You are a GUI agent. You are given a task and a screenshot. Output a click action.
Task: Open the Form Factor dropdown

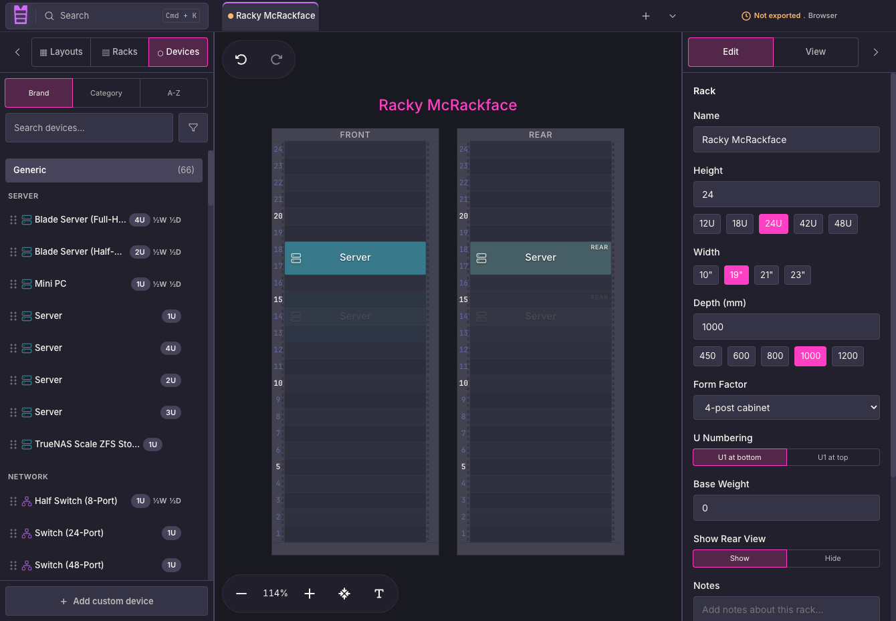click(x=786, y=408)
